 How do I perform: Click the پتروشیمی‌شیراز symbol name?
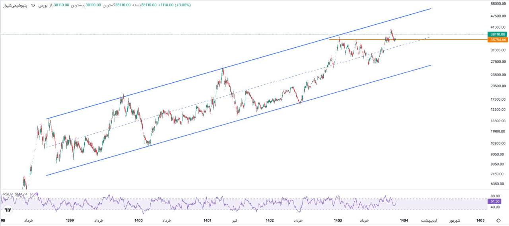point(15,6)
